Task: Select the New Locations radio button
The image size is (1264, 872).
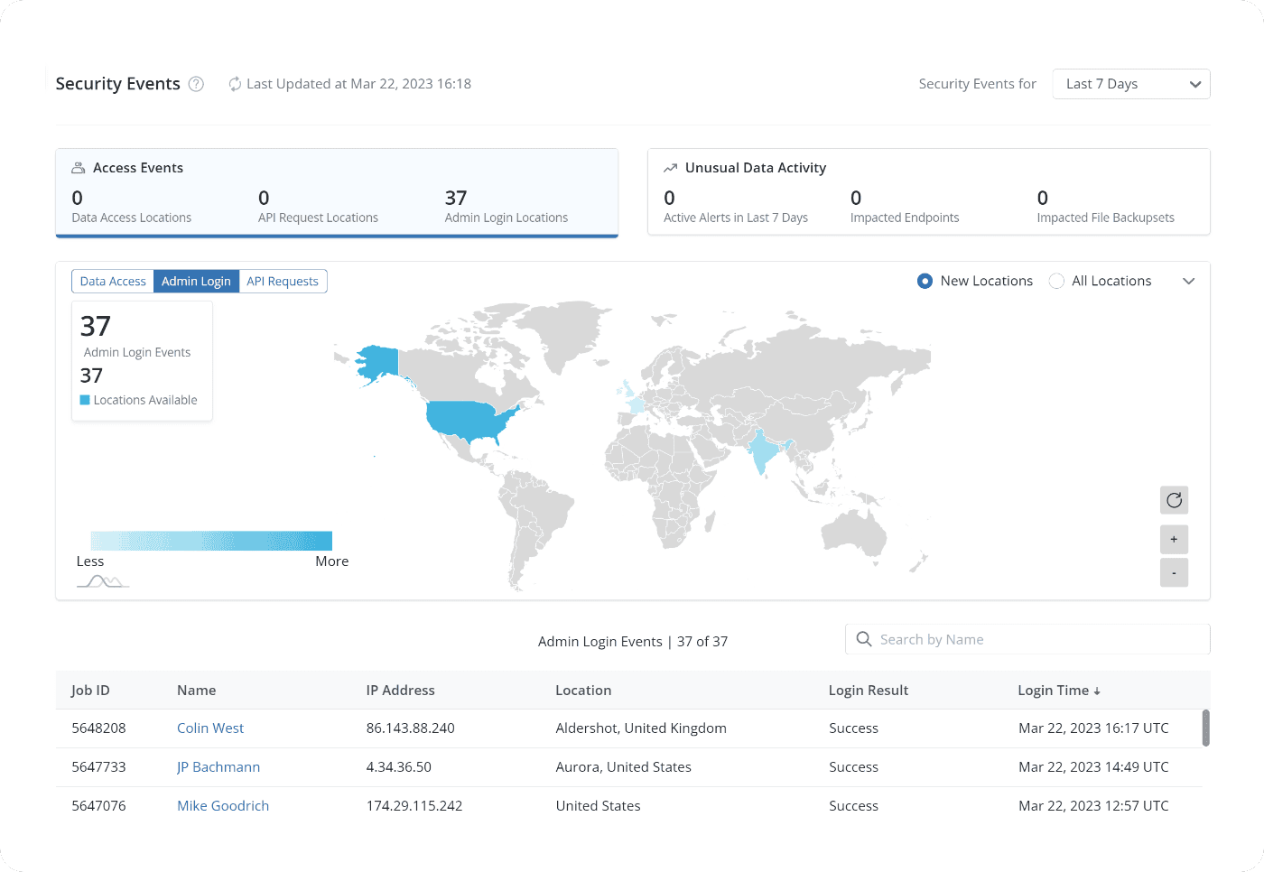Action: [925, 282]
